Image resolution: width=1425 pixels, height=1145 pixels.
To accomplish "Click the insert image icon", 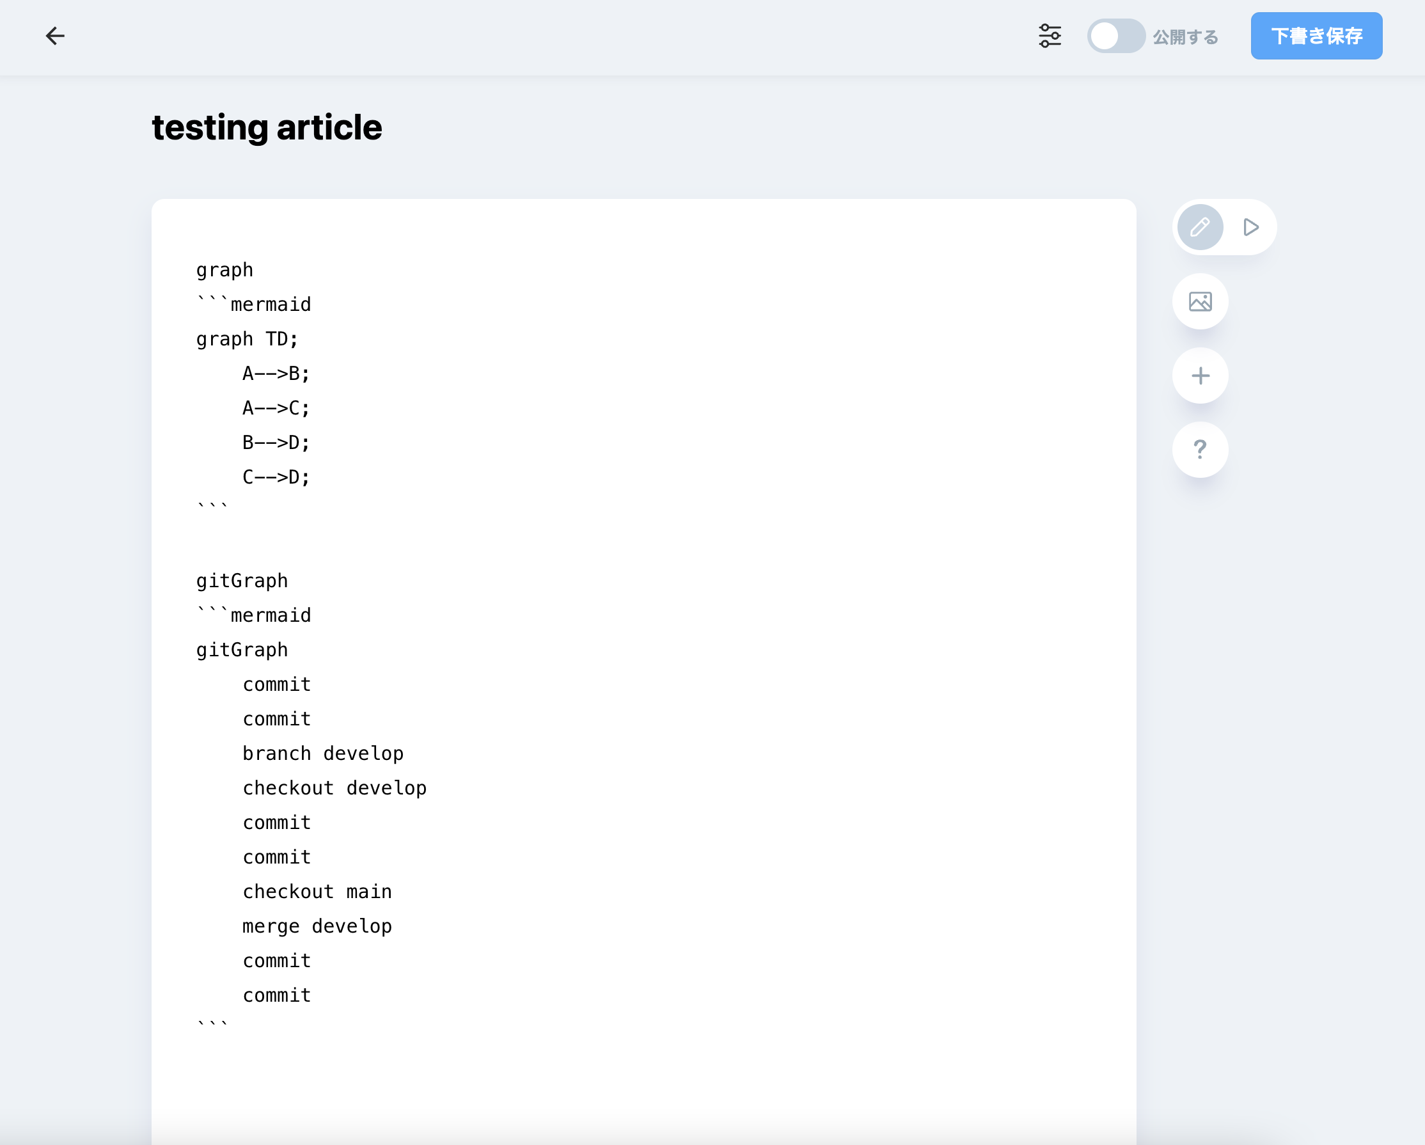I will (1200, 302).
